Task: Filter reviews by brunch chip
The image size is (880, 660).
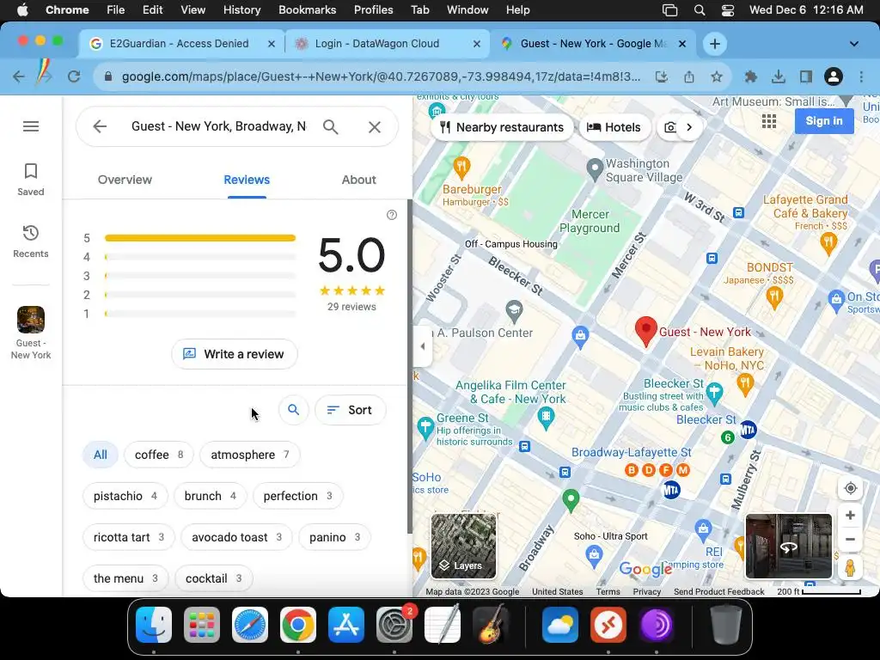Action: point(210,496)
